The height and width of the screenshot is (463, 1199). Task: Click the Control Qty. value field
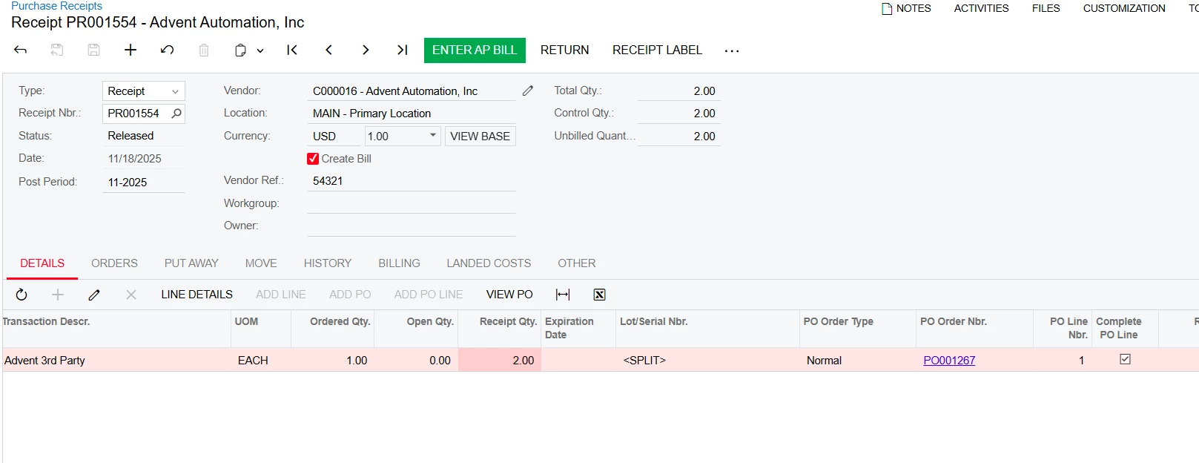tap(678, 114)
